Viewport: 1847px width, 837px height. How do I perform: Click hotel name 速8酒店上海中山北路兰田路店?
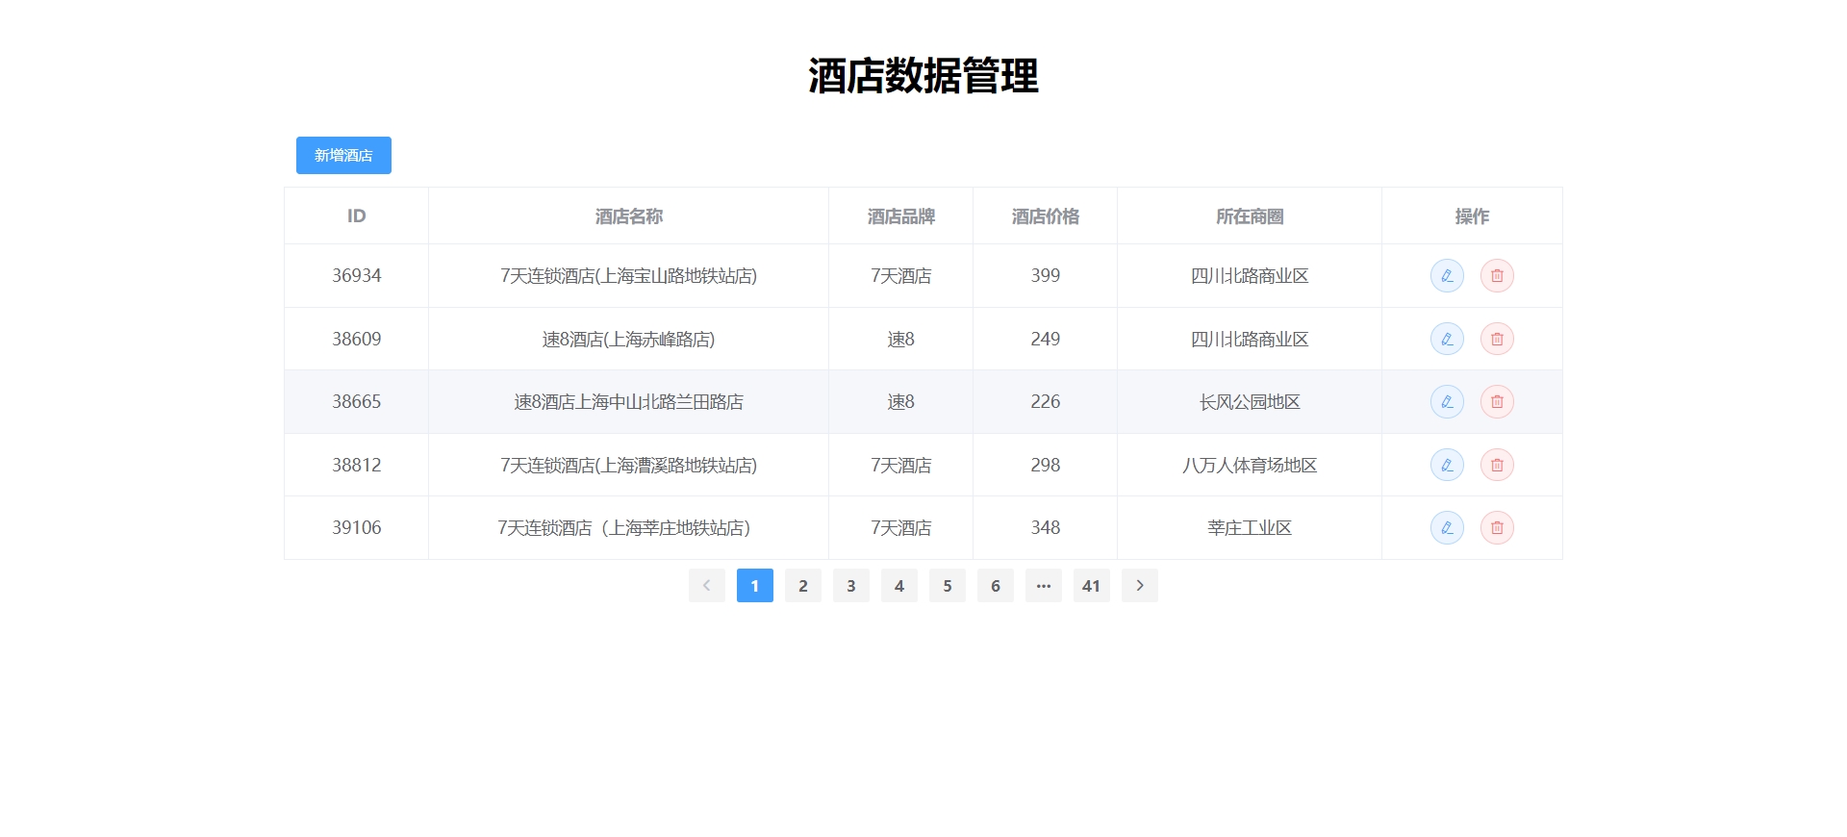tap(629, 402)
